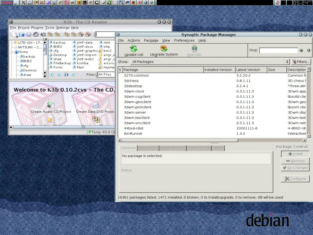Click the Filters... button

pyautogui.click(x=301, y=62)
